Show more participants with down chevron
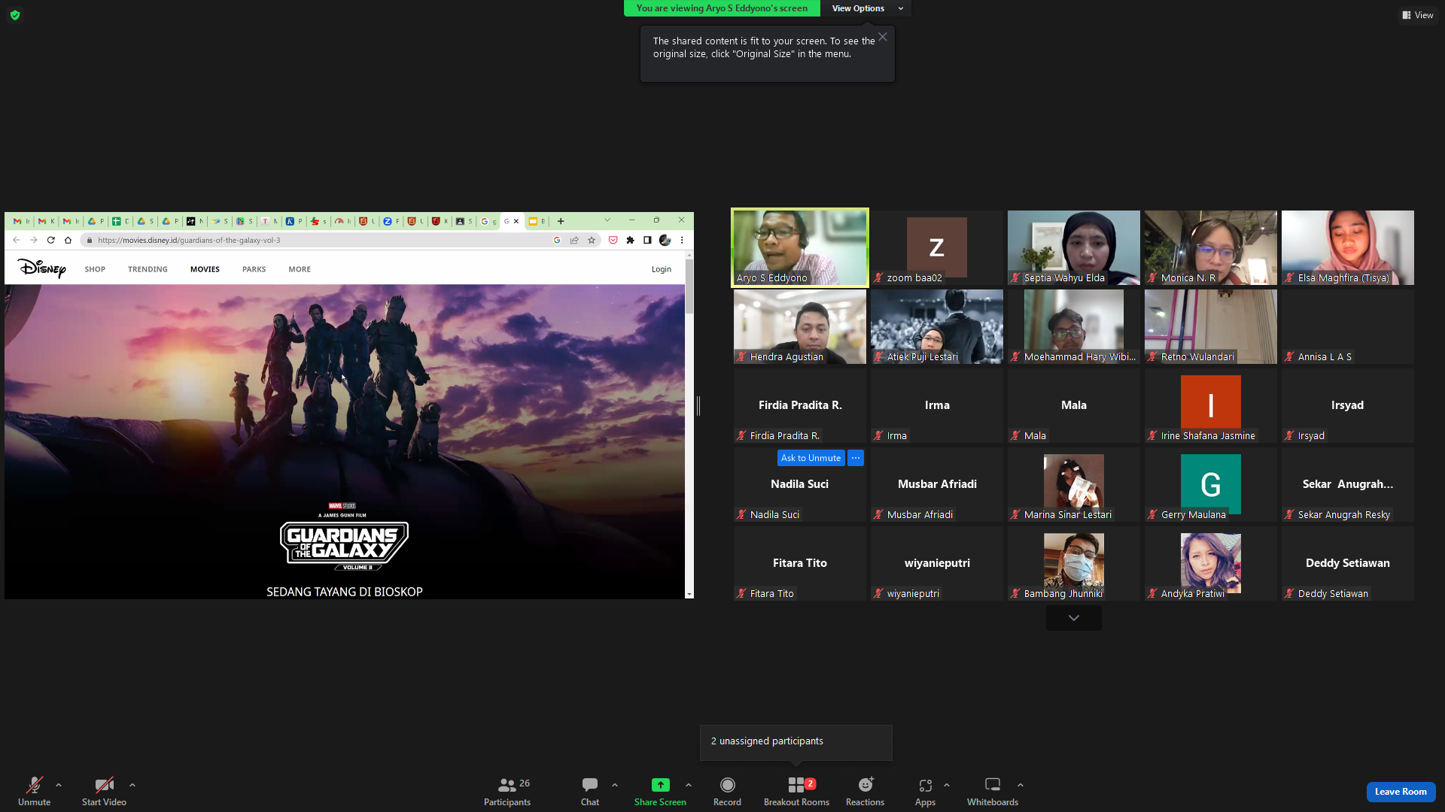 tap(1074, 618)
